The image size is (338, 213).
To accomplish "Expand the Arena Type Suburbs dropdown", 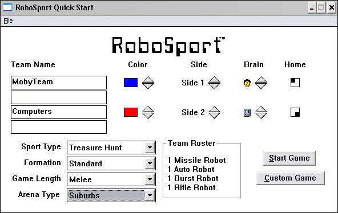I will pos(150,195).
